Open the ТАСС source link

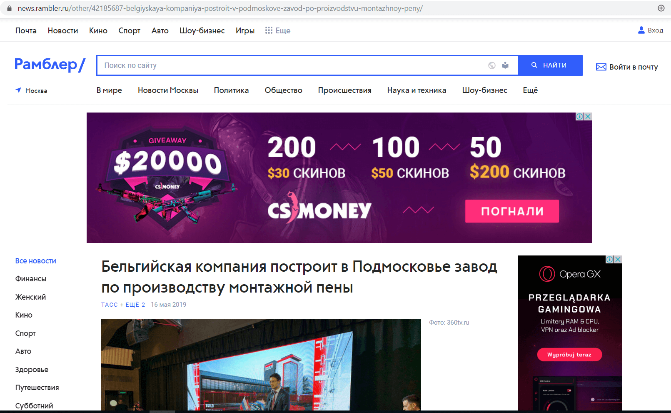tap(110, 305)
